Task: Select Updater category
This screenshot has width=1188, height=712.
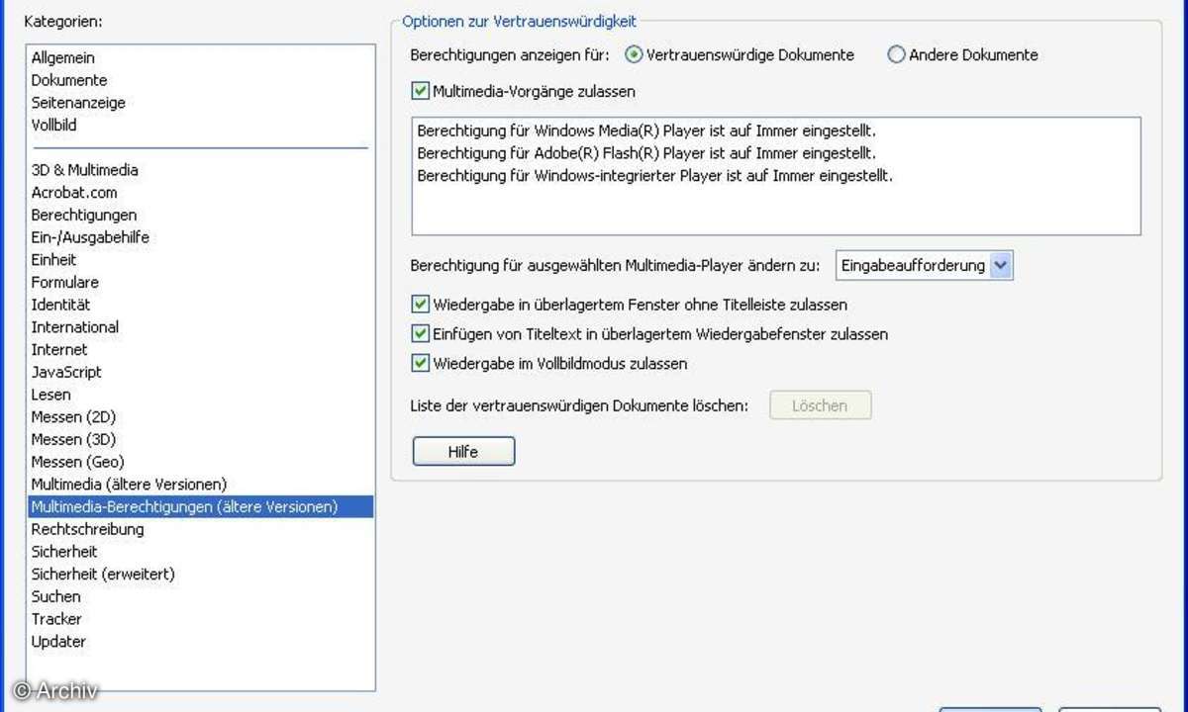Action: tap(58, 641)
